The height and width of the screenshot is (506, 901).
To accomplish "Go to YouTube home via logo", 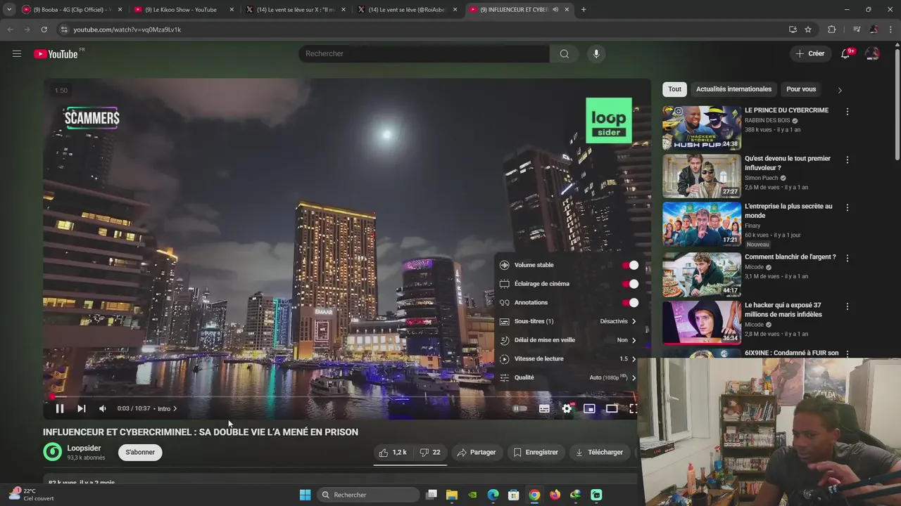I will pos(56,54).
